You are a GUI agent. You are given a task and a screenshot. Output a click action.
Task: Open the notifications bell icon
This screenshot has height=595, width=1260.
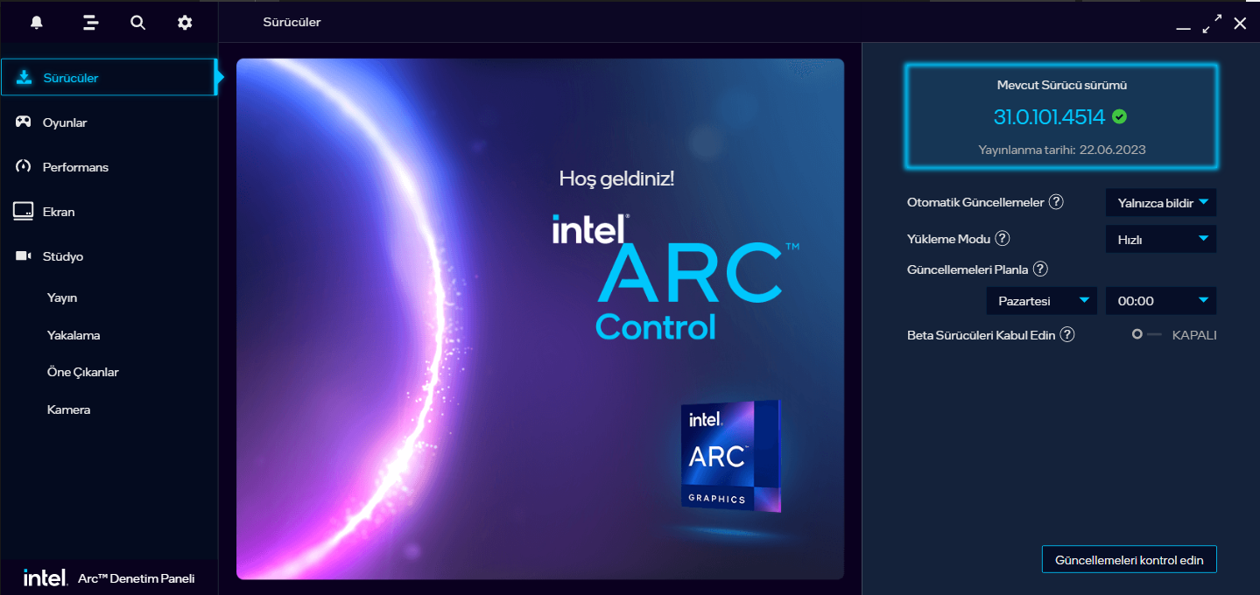36,23
